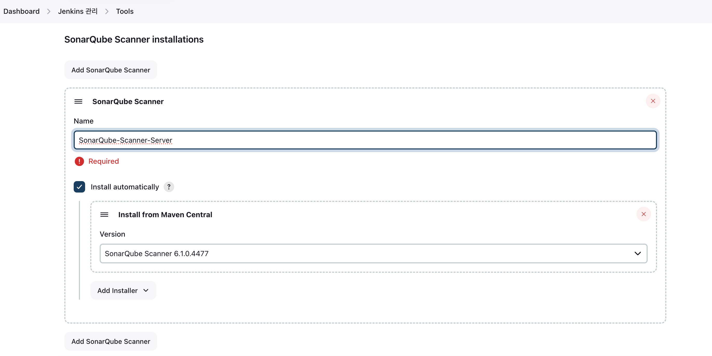
Task: Go to Tools in the breadcrumb trail
Action: [x=125, y=11]
